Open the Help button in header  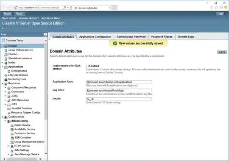tap(220, 14)
